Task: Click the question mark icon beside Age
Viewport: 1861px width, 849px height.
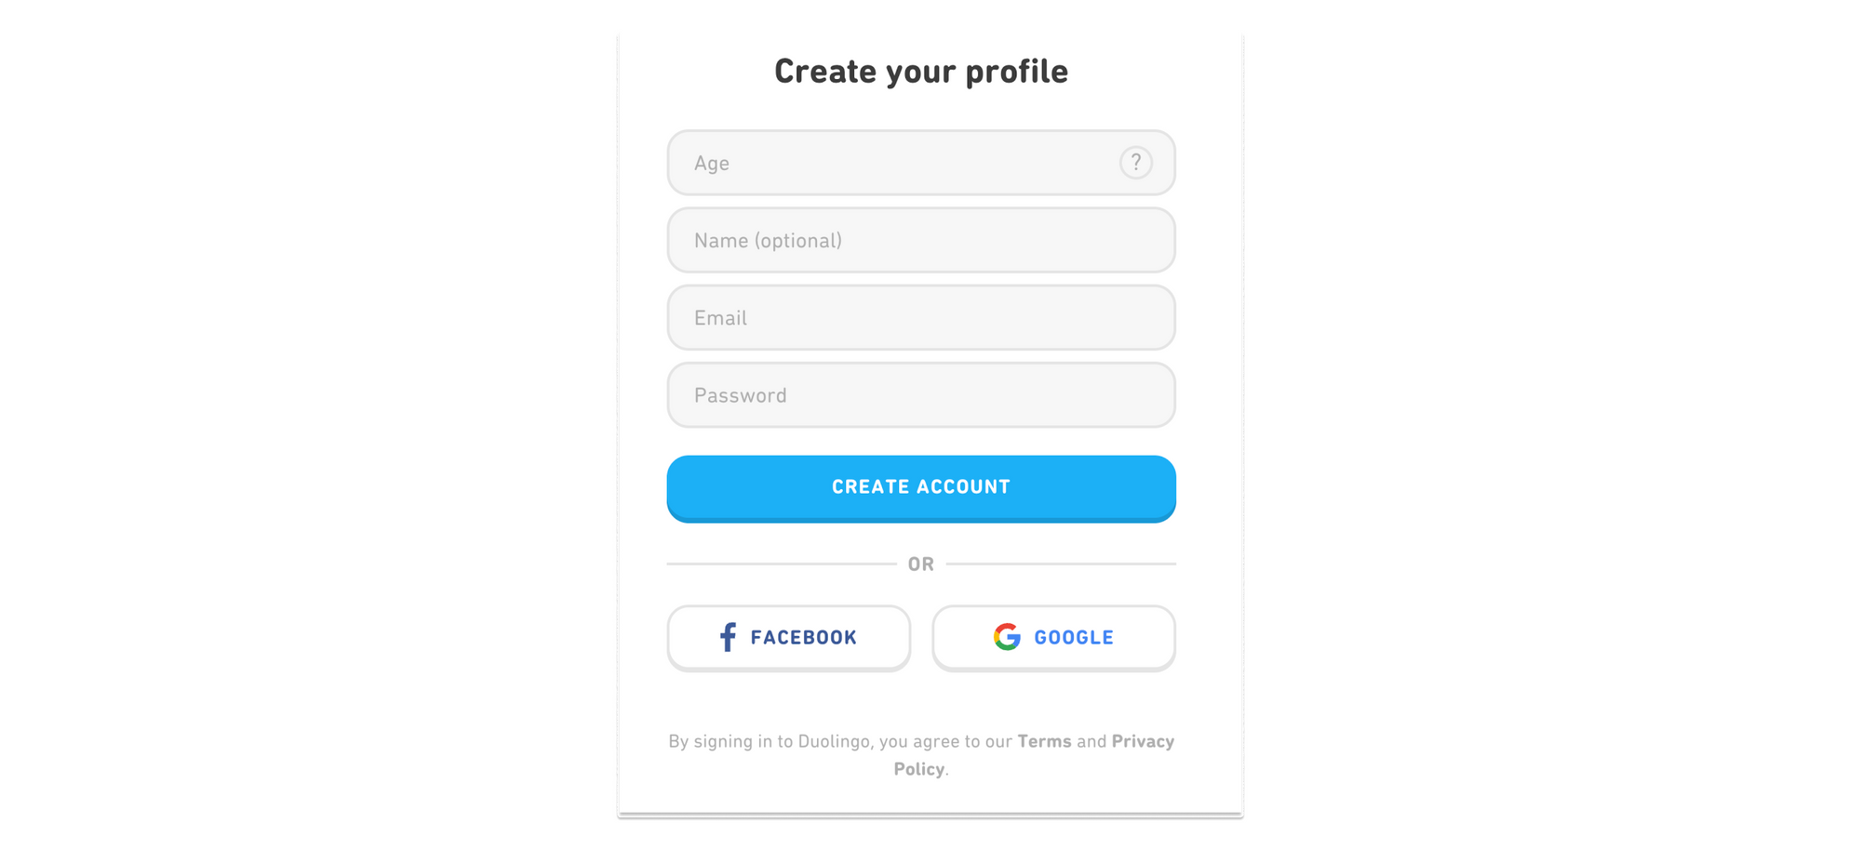Action: point(1136,163)
